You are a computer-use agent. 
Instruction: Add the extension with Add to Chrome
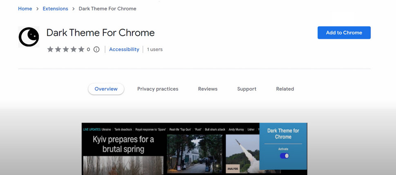pos(344,33)
